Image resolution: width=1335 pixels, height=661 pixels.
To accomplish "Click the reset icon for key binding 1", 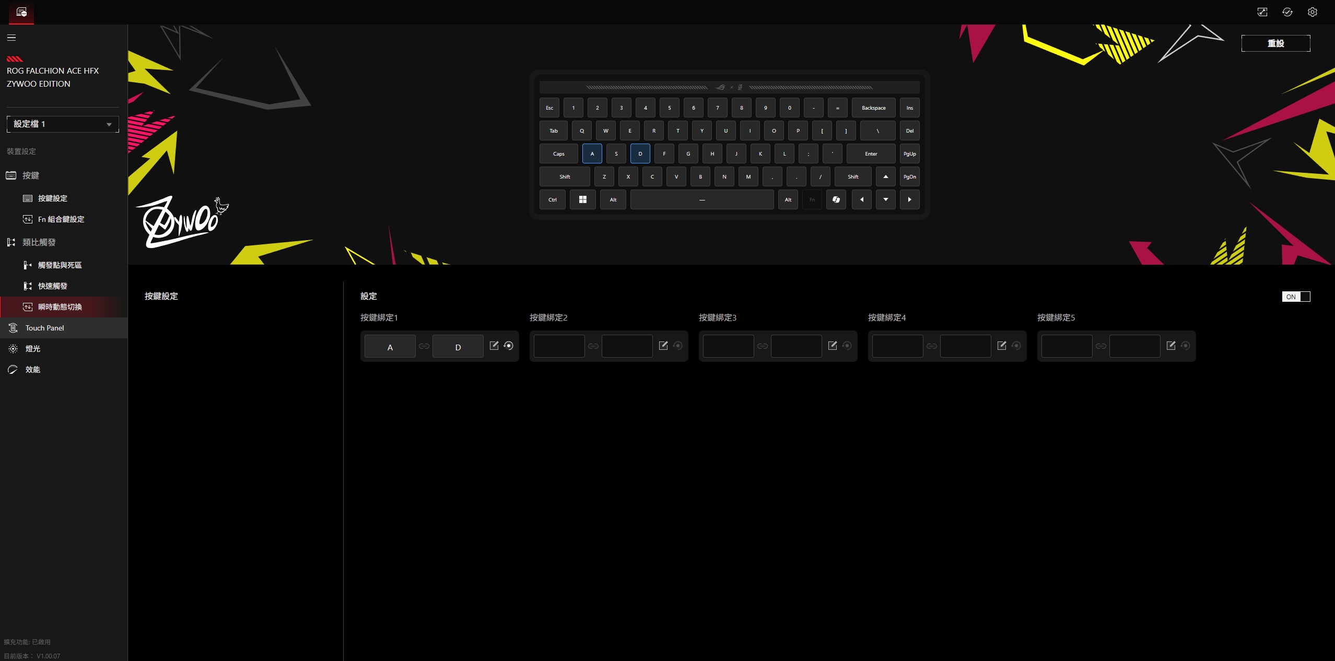I will 508,346.
